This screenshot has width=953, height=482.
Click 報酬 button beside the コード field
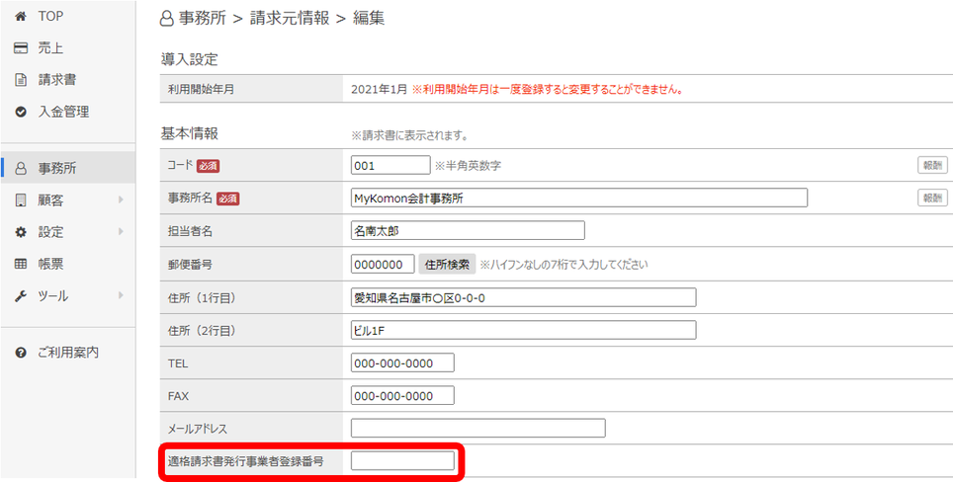click(932, 166)
